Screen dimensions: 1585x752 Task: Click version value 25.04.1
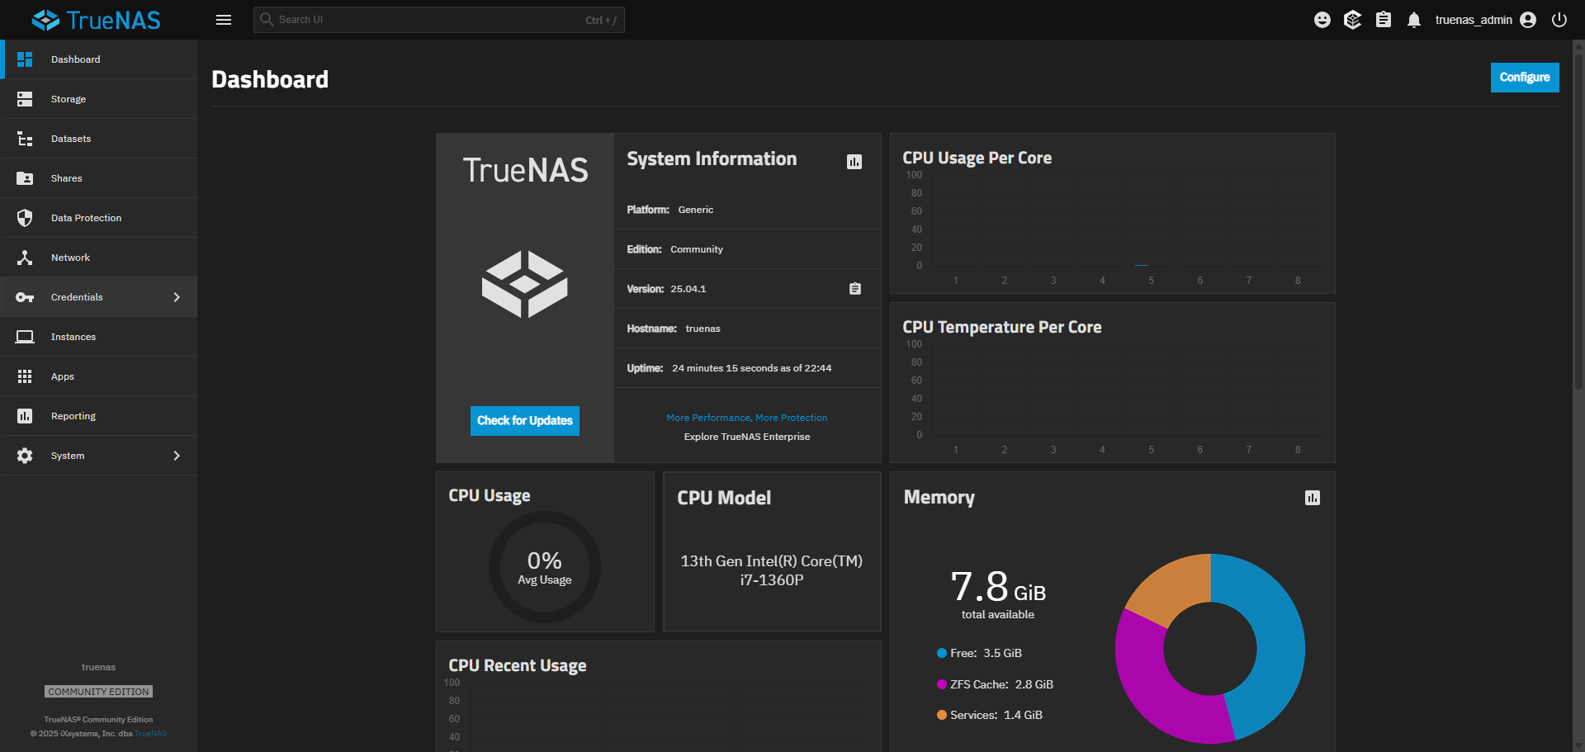[x=688, y=289]
